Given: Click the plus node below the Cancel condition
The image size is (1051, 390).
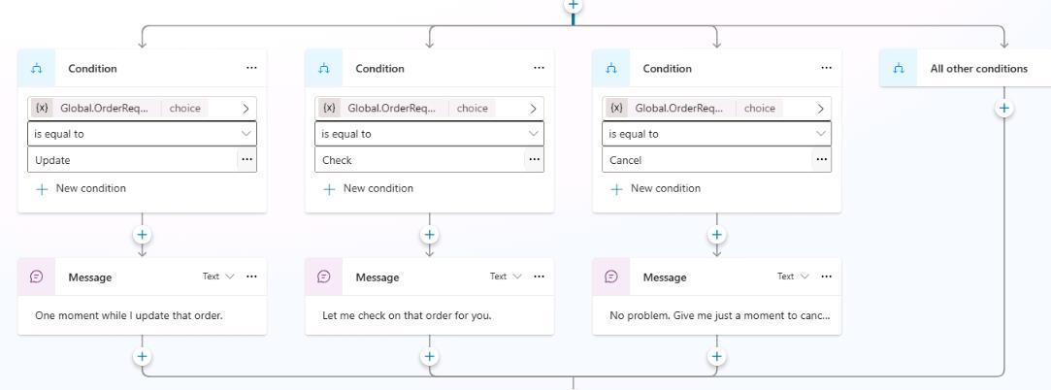Looking at the screenshot, I should click(x=717, y=235).
